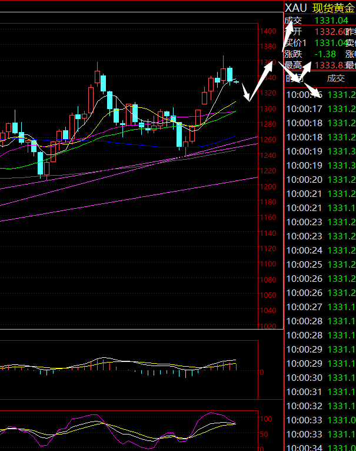The width and height of the screenshot is (356, 451).
Task: Click the 1020 price axis label
Action: point(268,326)
